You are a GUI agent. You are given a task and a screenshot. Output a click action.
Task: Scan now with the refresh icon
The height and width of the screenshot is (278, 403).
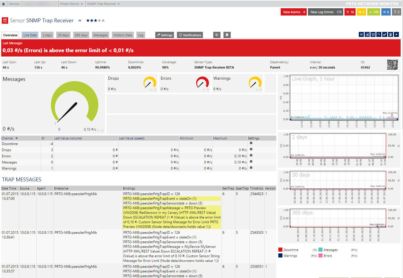379,35
